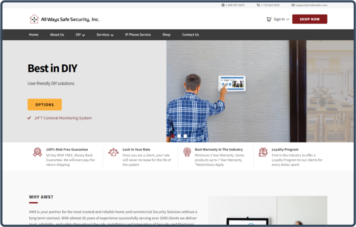Go to the About Us page
This screenshot has width=356, height=227.
point(57,35)
